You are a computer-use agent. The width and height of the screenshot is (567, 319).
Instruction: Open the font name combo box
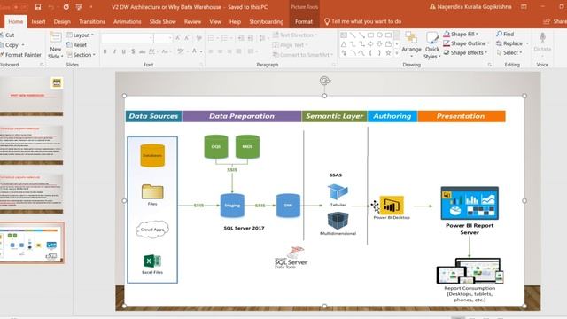128,37
